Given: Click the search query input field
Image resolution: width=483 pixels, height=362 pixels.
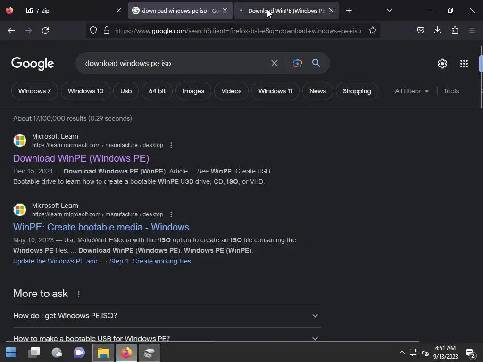Looking at the screenshot, I should (x=175, y=64).
